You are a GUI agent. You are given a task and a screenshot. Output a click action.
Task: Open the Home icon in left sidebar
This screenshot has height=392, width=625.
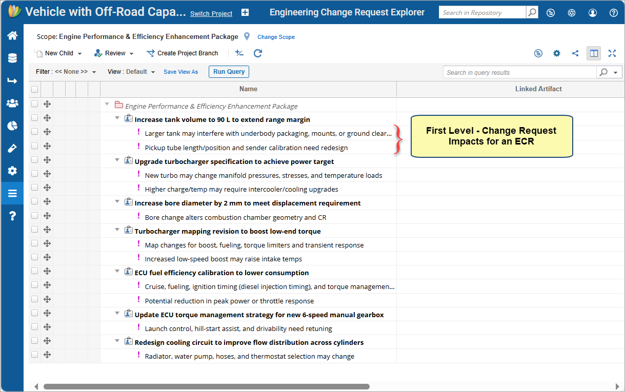(12, 36)
